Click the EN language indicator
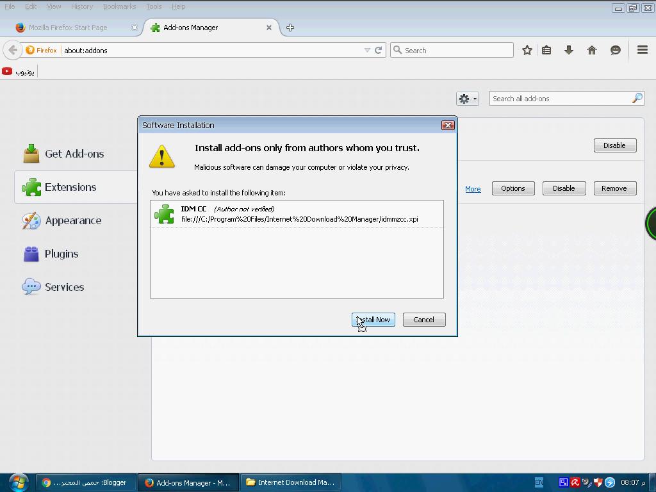The image size is (656, 492). tap(539, 482)
